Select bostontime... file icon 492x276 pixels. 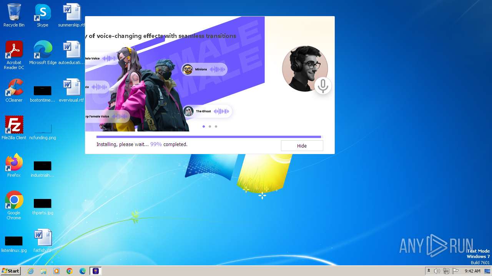click(42, 94)
